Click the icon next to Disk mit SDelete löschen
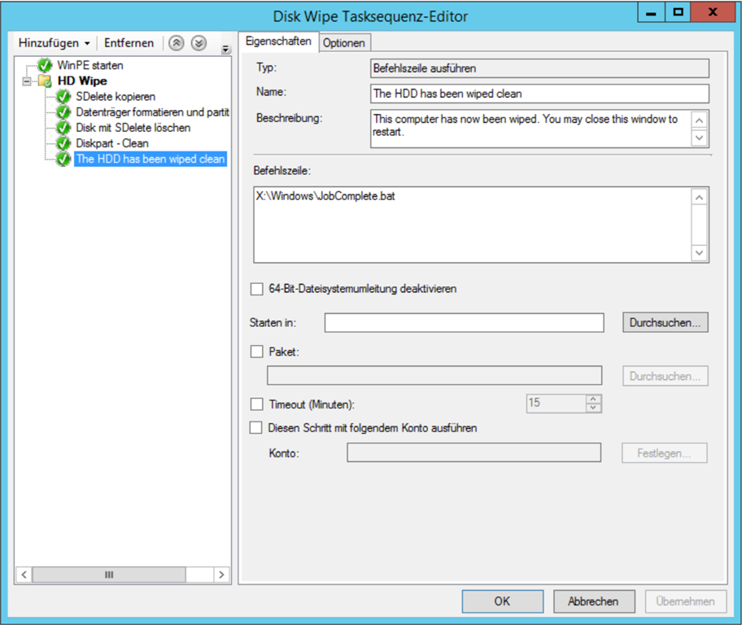The width and height of the screenshot is (742, 625). coord(63,129)
